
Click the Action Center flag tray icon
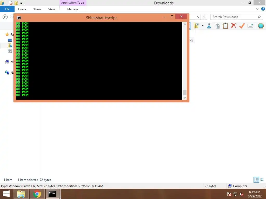(229, 194)
